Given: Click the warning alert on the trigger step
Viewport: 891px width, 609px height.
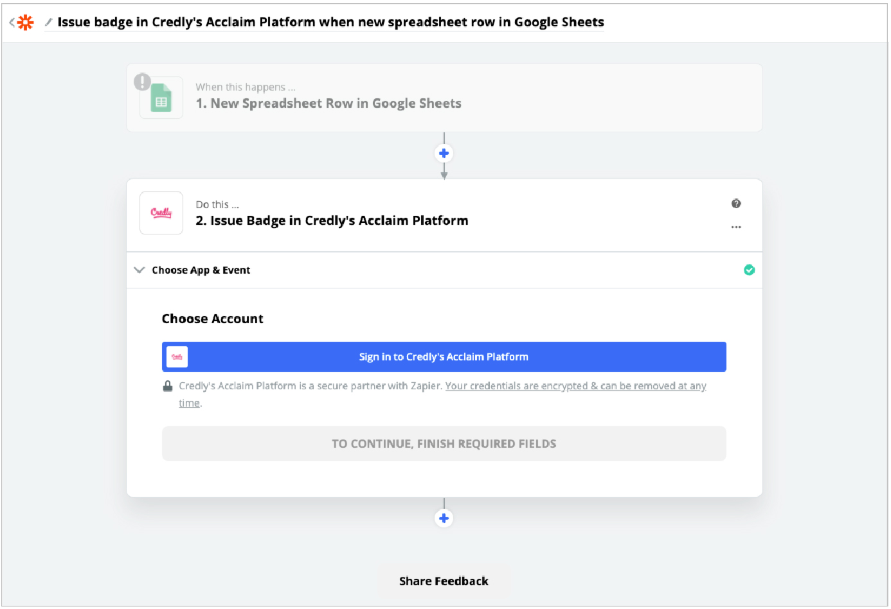Looking at the screenshot, I should tap(142, 82).
